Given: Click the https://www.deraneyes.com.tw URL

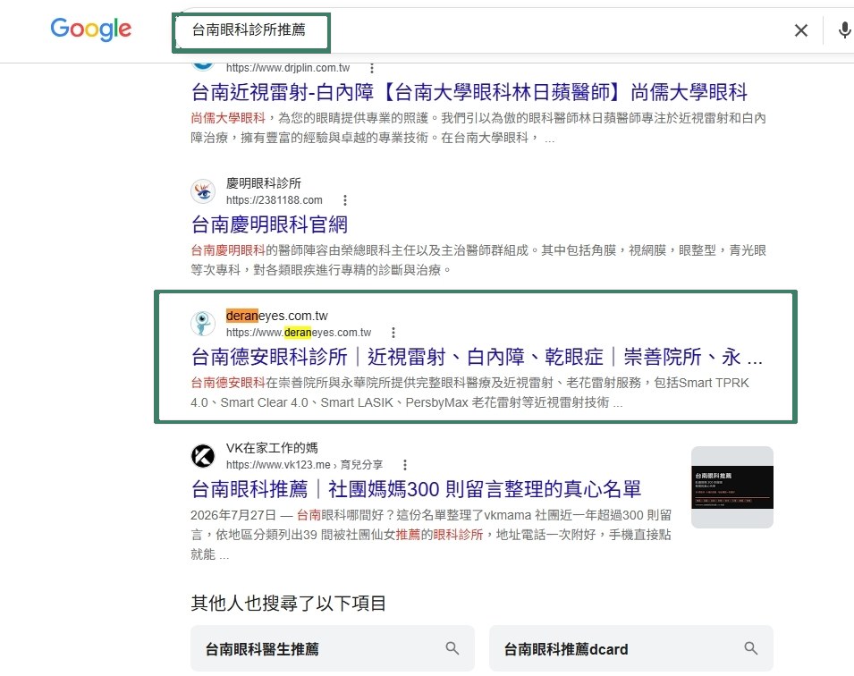Looking at the screenshot, I should pyautogui.click(x=299, y=333).
